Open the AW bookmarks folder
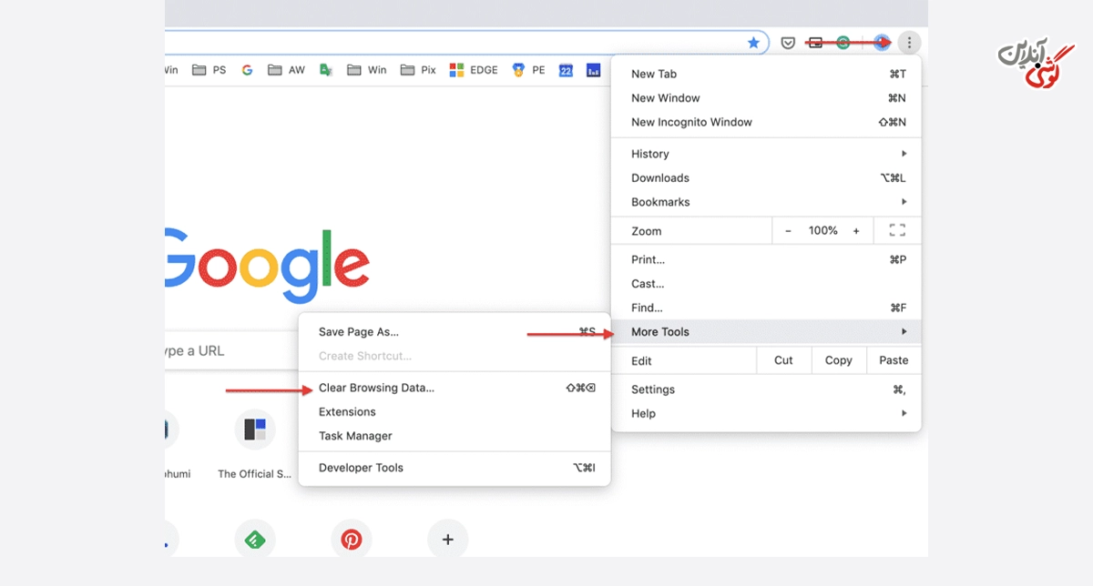This screenshot has width=1093, height=586. 287,69
